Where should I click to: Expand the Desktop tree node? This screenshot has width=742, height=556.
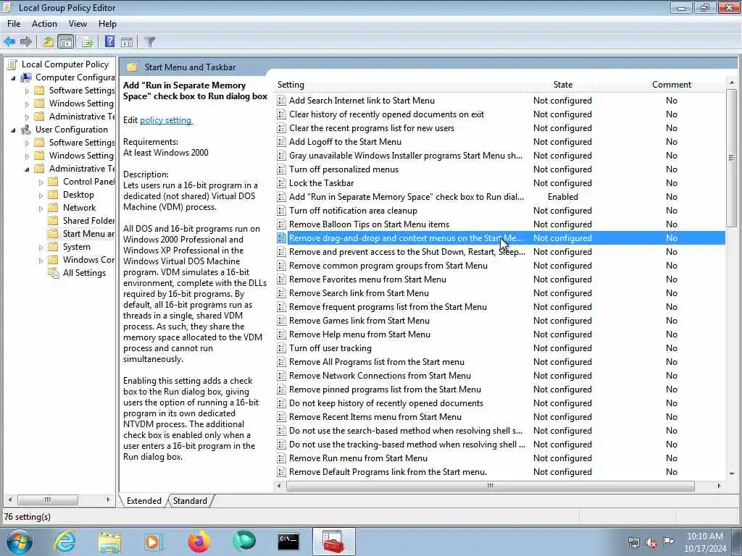[41, 195]
